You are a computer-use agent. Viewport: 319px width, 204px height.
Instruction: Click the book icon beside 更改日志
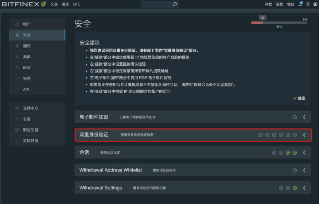click(x=17, y=140)
